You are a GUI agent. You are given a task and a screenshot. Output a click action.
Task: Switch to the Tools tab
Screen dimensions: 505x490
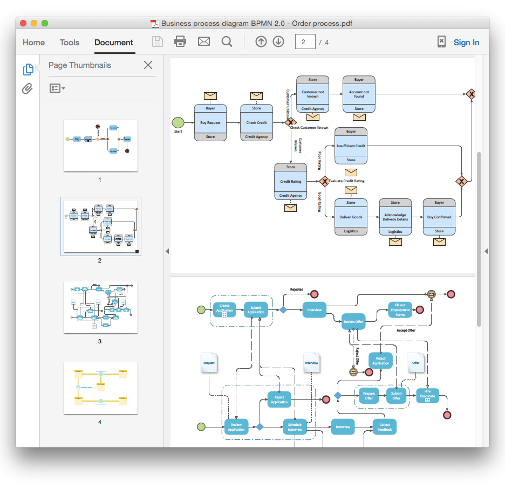pyautogui.click(x=69, y=42)
